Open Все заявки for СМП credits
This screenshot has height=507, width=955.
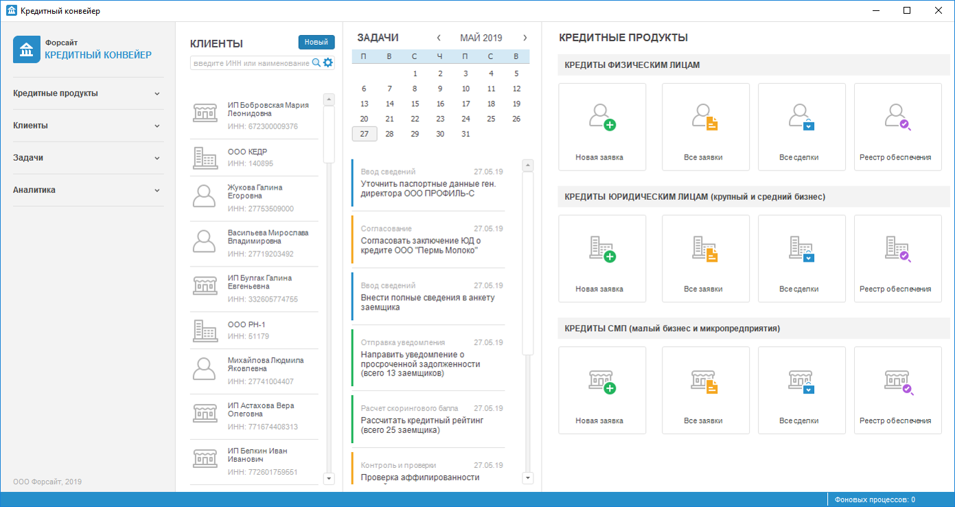[705, 390]
